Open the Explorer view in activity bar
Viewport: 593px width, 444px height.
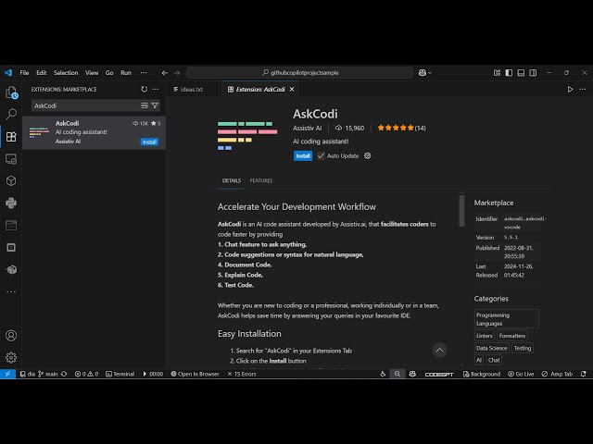coord(11,92)
